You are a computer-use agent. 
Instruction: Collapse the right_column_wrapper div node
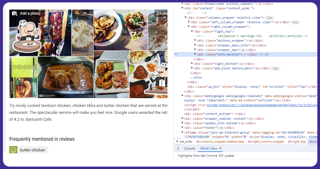pyautogui.click(x=189, y=27)
